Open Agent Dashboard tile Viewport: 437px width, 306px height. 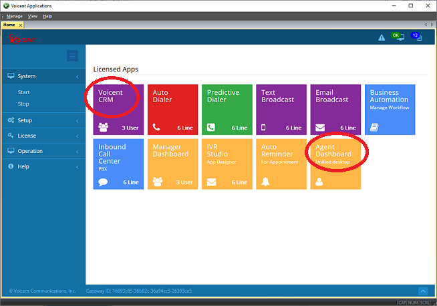click(335, 164)
